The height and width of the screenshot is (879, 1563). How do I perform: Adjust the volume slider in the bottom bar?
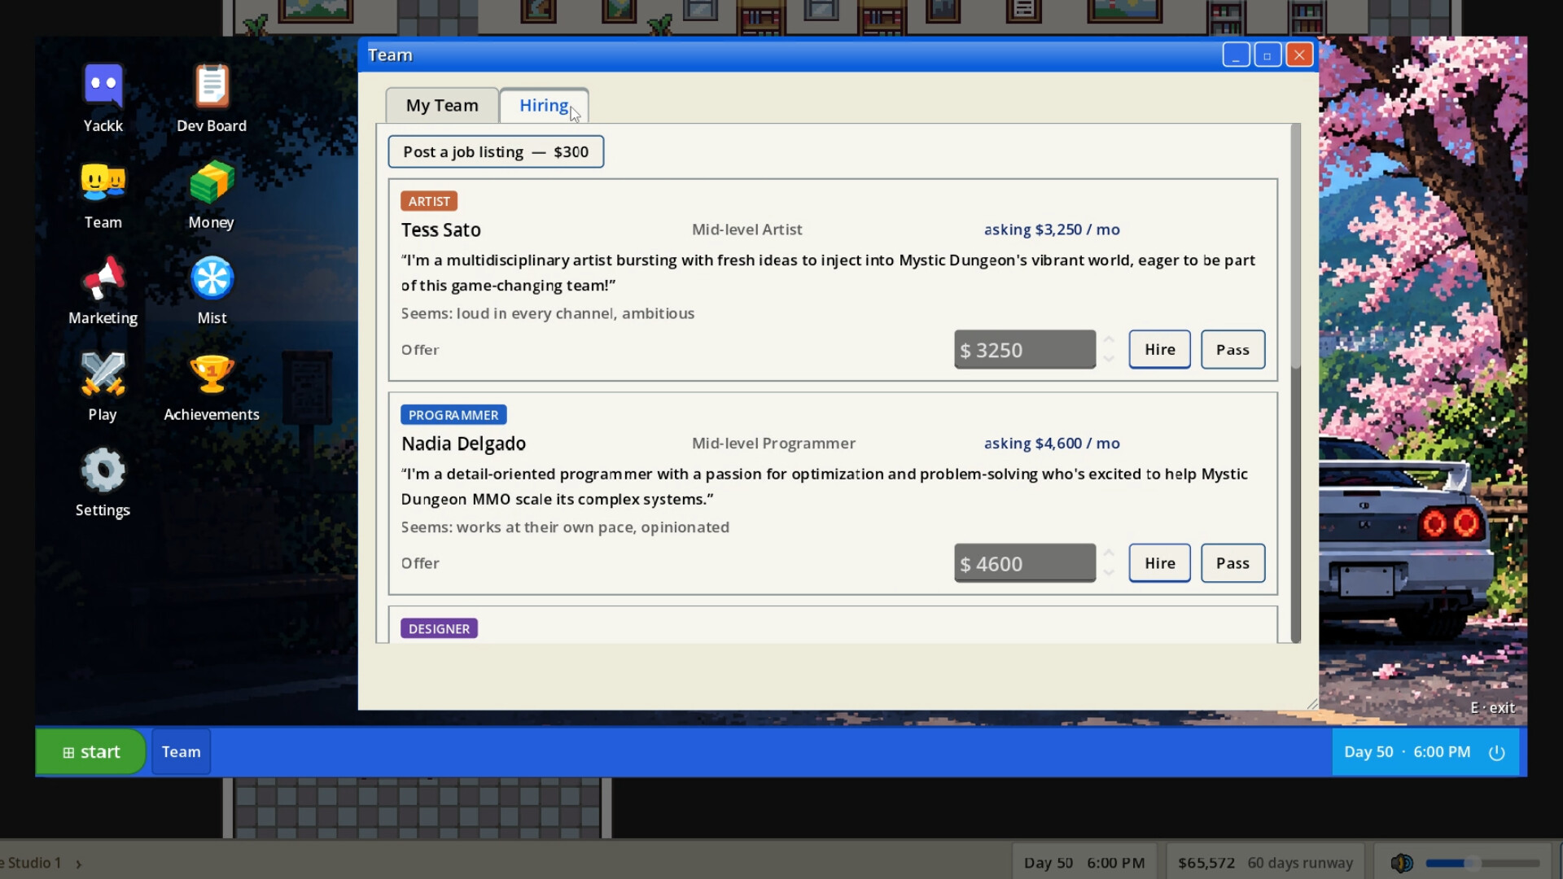pos(1482,863)
